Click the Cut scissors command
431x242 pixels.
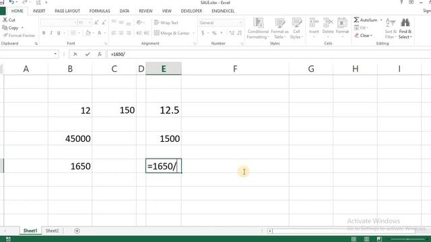pos(9,20)
